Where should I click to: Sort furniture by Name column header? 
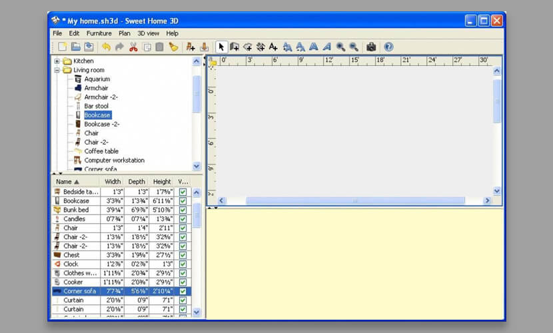pos(77,182)
